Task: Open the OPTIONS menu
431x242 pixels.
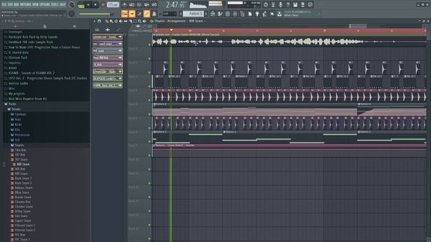Action: click(x=45, y=5)
